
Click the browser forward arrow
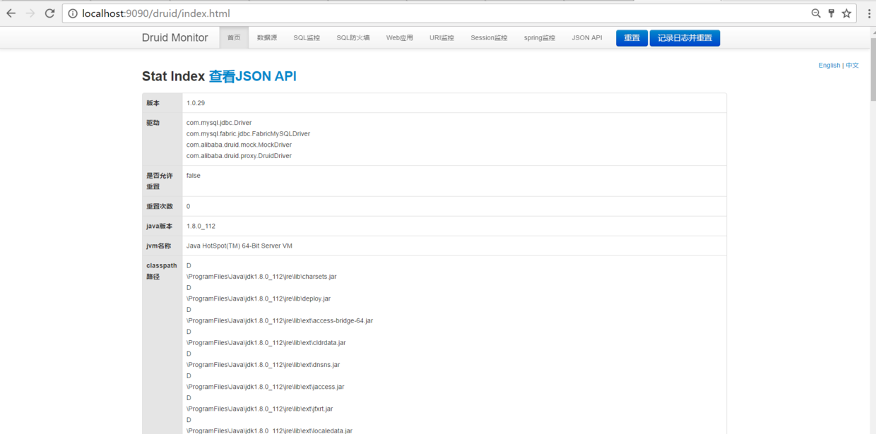pos(30,13)
